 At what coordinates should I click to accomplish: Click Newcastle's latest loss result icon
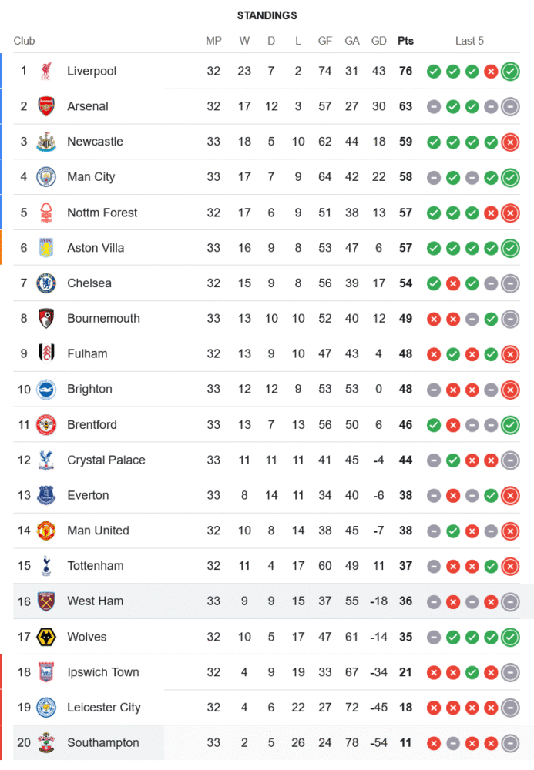[509, 142]
